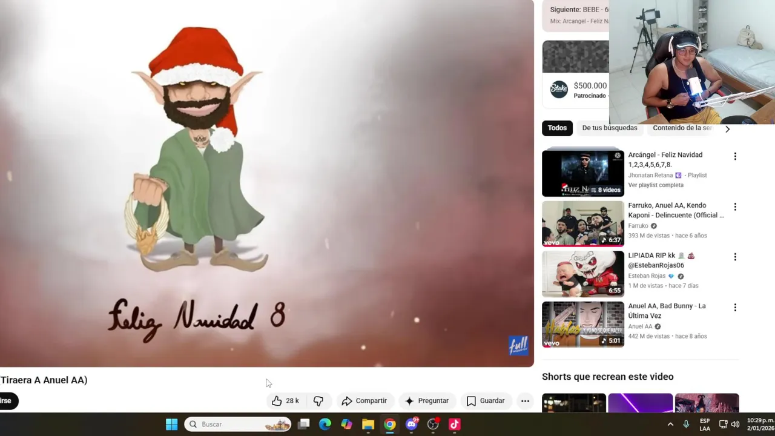The width and height of the screenshot is (775, 436).
Task: Click the Feliz Navidad 8 video player
Action: click(266, 183)
